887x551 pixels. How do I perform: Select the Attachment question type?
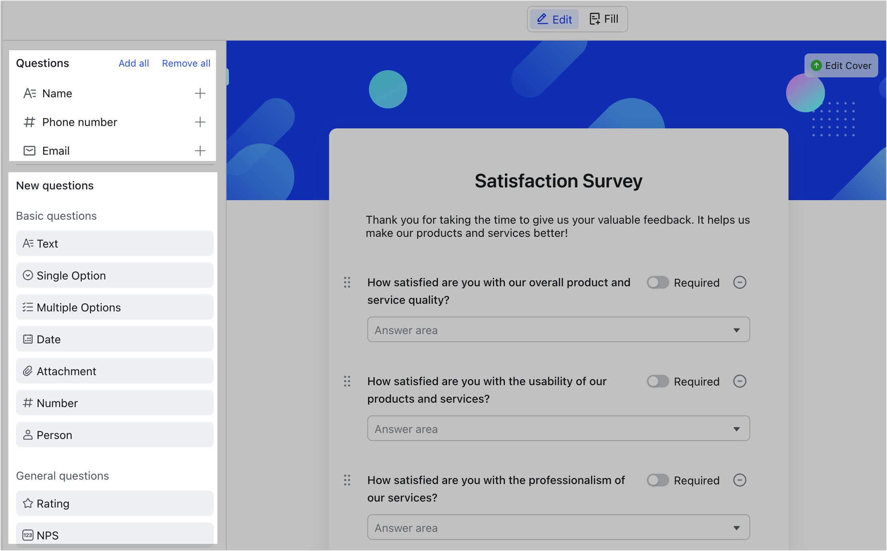[x=114, y=371]
